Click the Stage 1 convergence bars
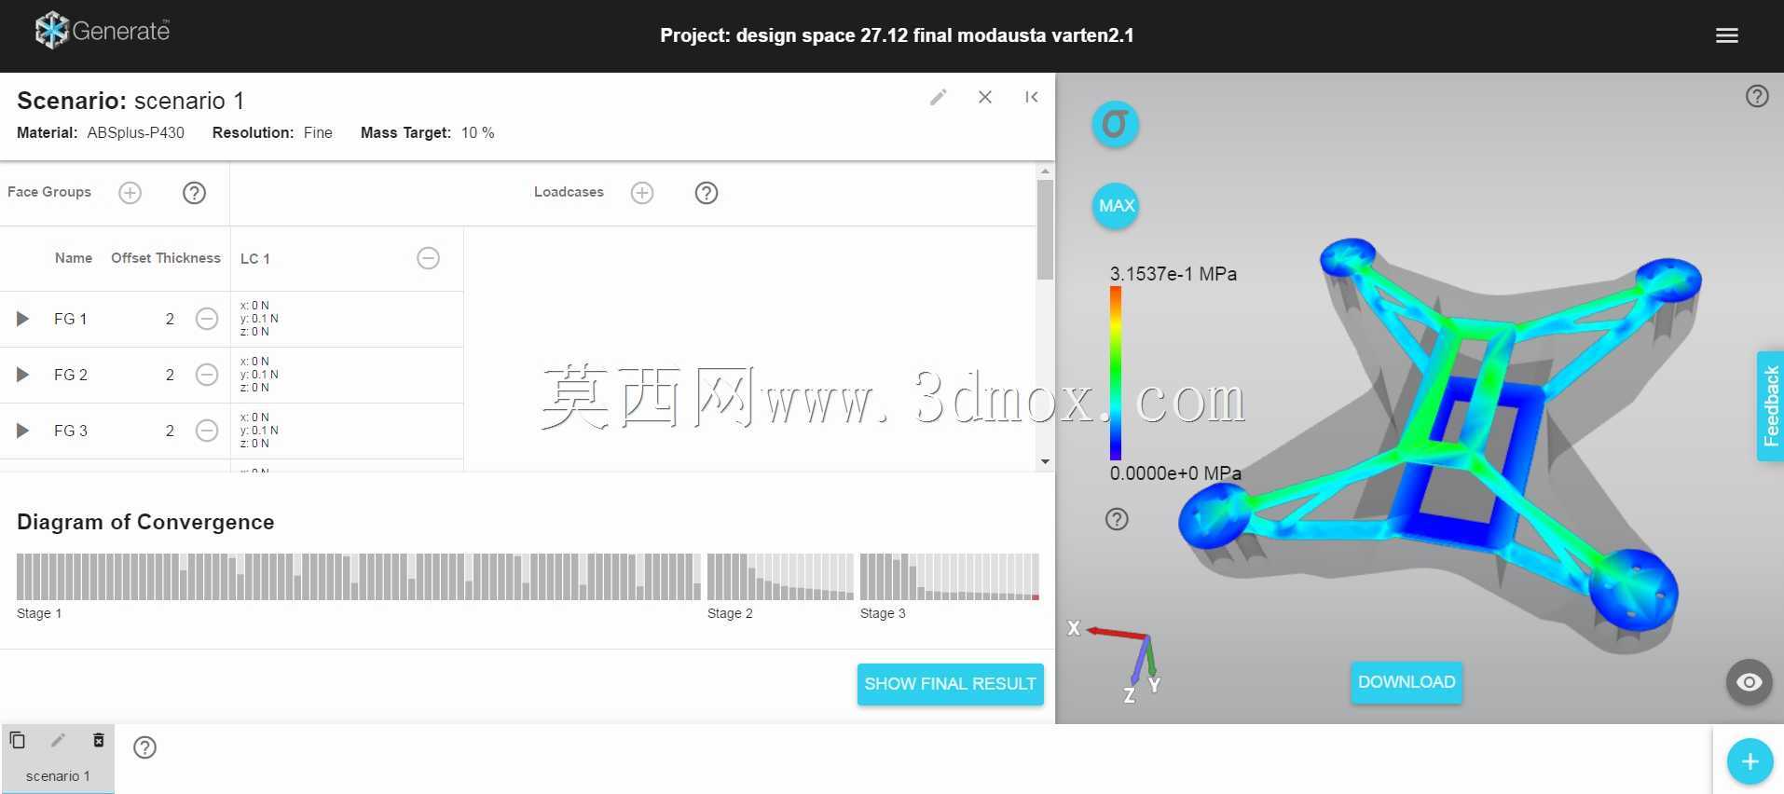1784x794 pixels. 359,577
